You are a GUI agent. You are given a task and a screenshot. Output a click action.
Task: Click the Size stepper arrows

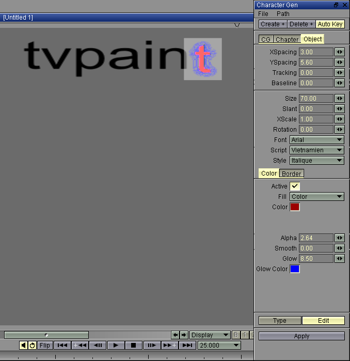pyautogui.click(x=340, y=99)
